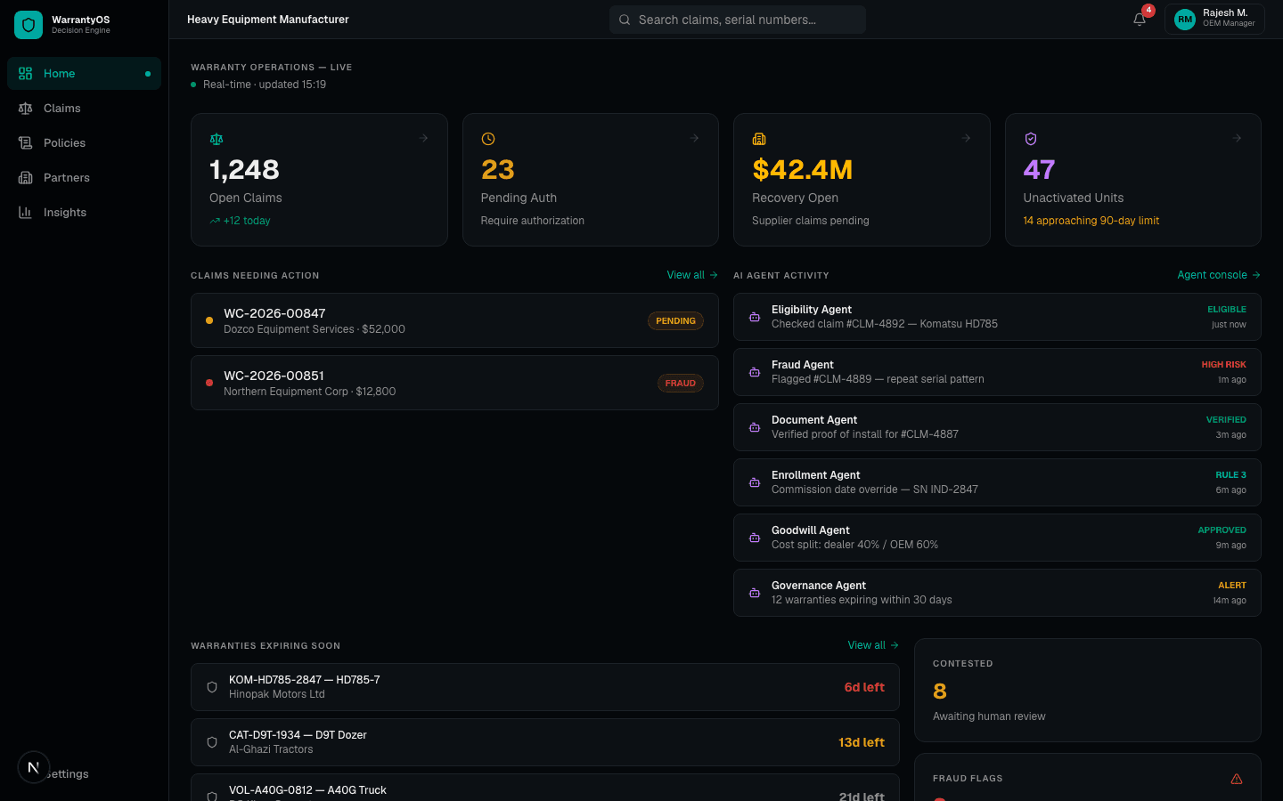Image resolution: width=1283 pixels, height=801 pixels.
Task: Click the 6d left warranty countdown
Action: [864, 687]
